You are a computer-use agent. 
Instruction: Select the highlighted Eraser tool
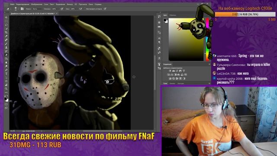[x=6, y=55]
